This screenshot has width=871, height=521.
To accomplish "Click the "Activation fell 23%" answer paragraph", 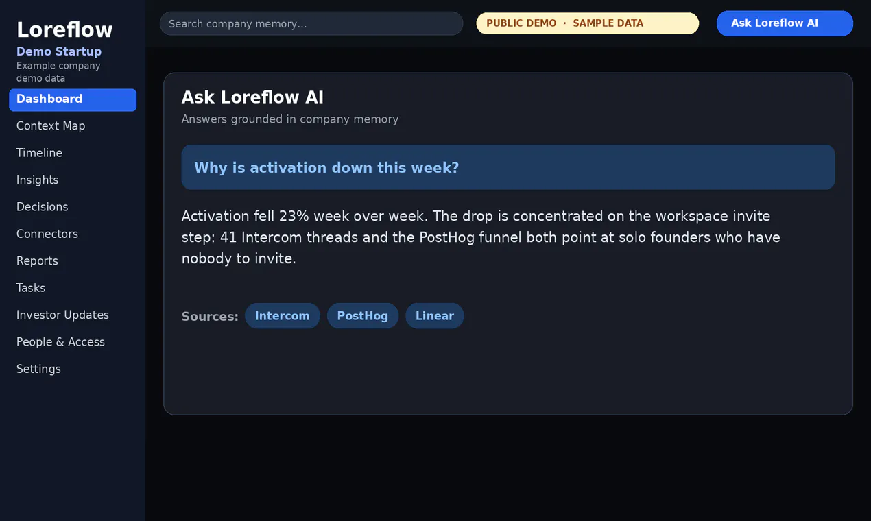I will click(481, 237).
